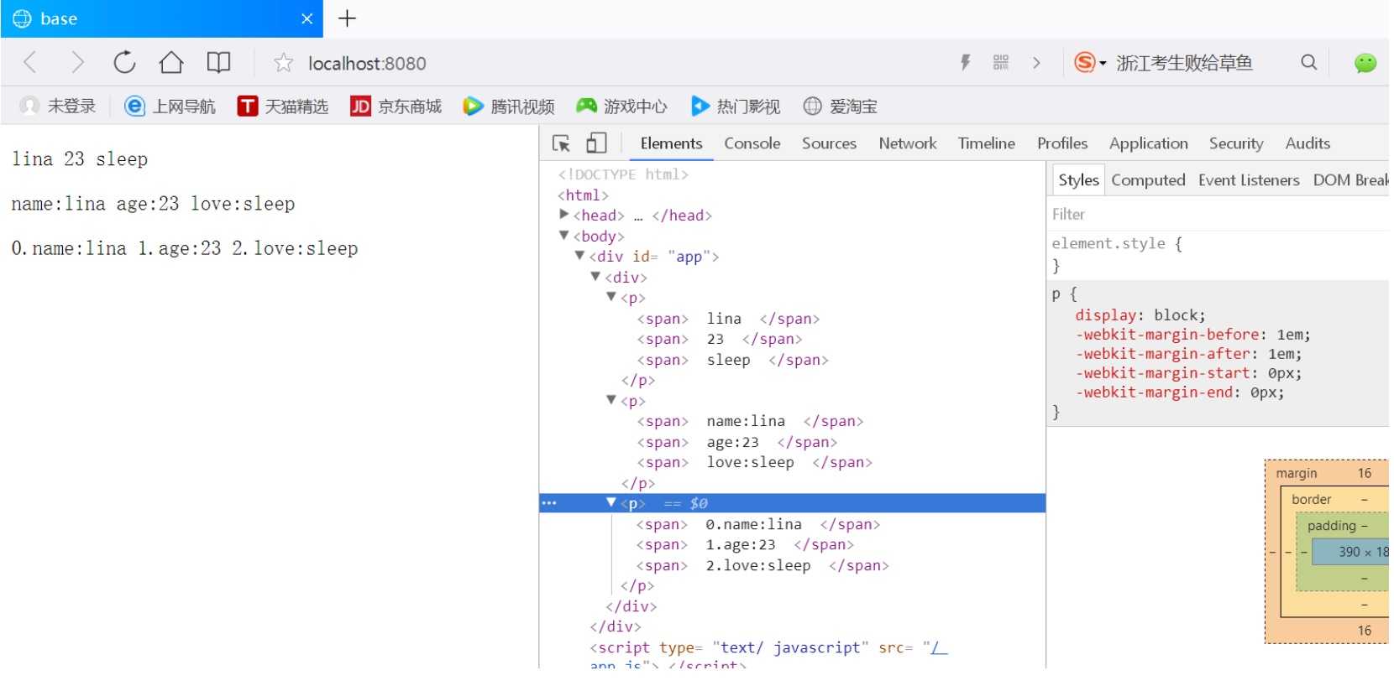Image resolution: width=1394 pixels, height=686 pixels.
Task: Select the Computed sidebar tab
Action: (1148, 180)
